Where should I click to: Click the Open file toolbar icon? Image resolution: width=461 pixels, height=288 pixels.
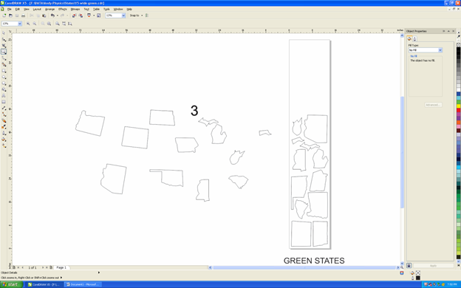(x=10, y=16)
